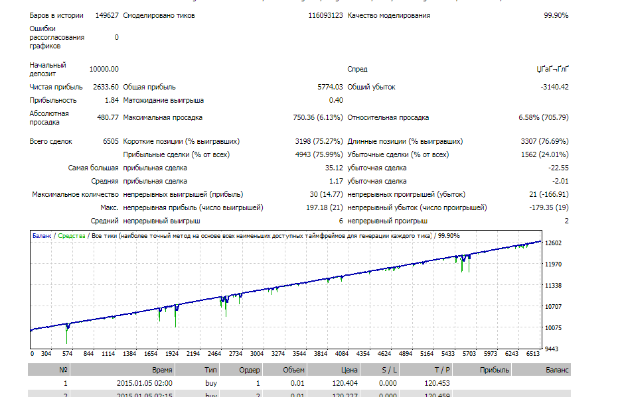The height and width of the screenshot is (397, 622).
Task: Click the bars in history value 149627
Action: point(107,15)
